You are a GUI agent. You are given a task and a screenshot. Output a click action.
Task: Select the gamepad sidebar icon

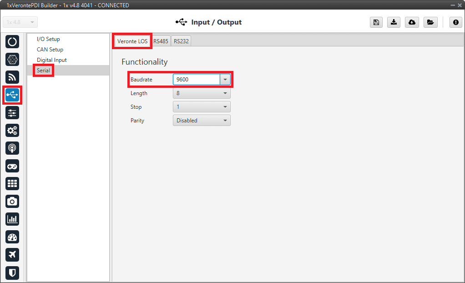(12, 166)
